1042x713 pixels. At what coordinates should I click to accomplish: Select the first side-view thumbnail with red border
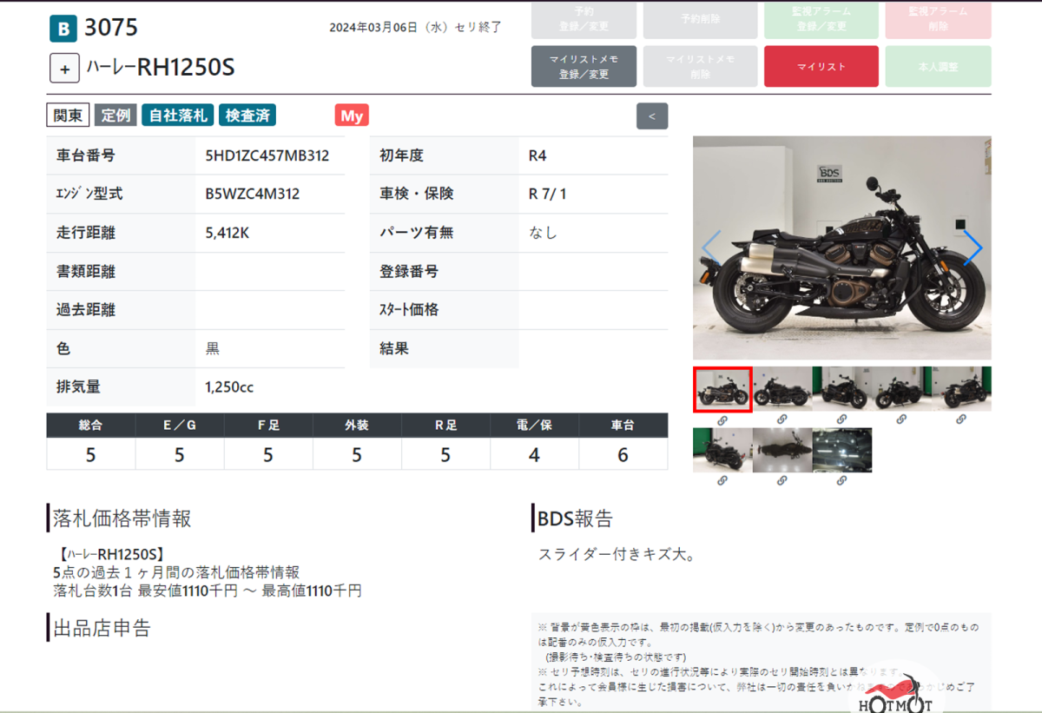[722, 389]
